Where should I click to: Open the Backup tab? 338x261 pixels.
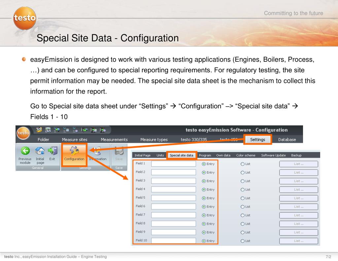coord(296,155)
